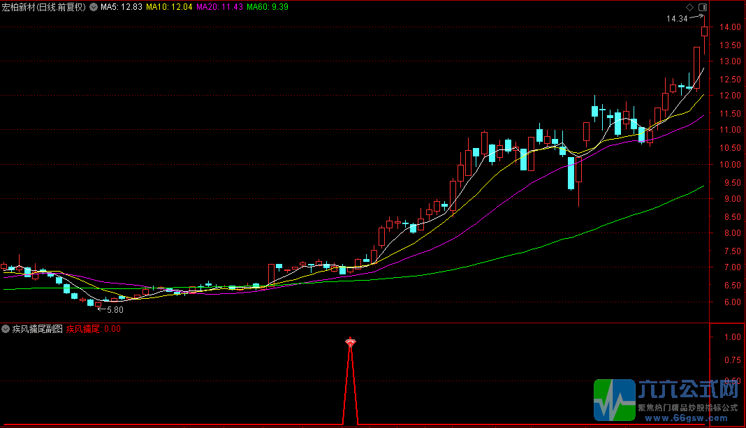Click the 7.00 price axis label
This screenshot has width=746, height=428.
733,267
